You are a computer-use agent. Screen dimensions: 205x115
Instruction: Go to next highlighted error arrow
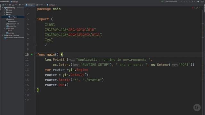(202, 8)
